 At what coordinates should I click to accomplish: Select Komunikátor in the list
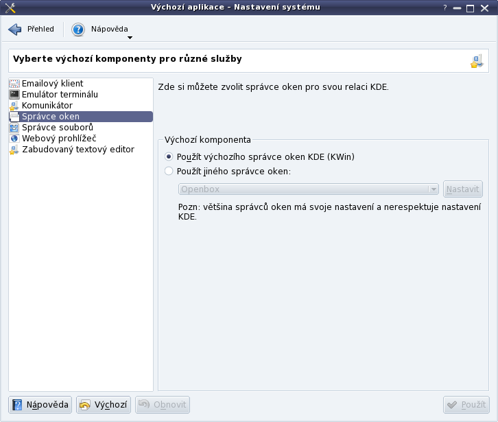(x=81, y=106)
